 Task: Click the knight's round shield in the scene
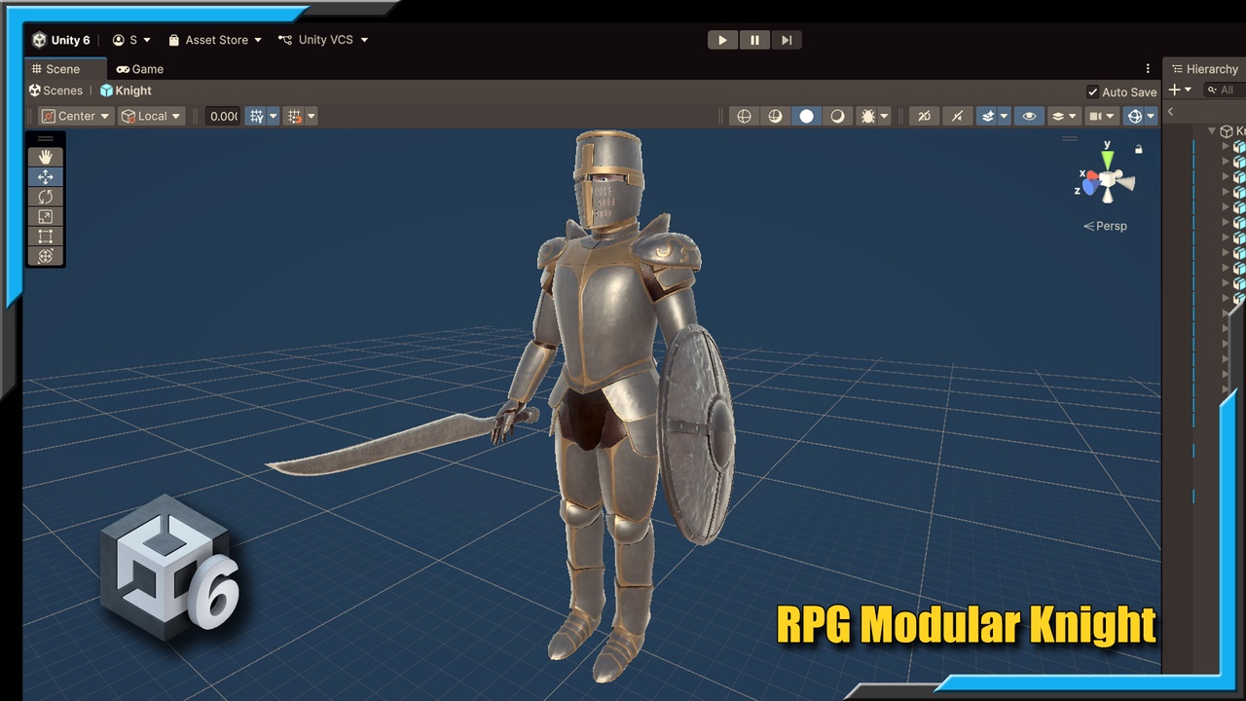pos(697,434)
